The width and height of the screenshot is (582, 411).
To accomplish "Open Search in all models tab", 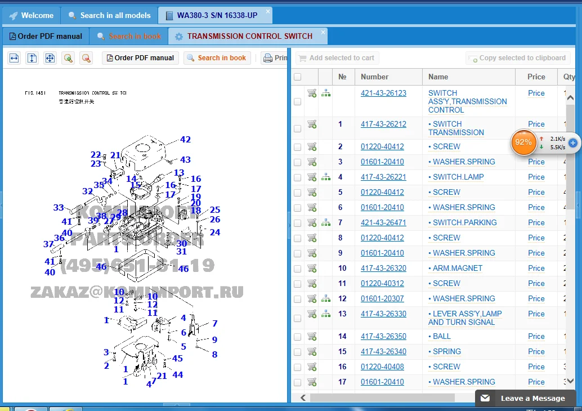I will 110,16.
